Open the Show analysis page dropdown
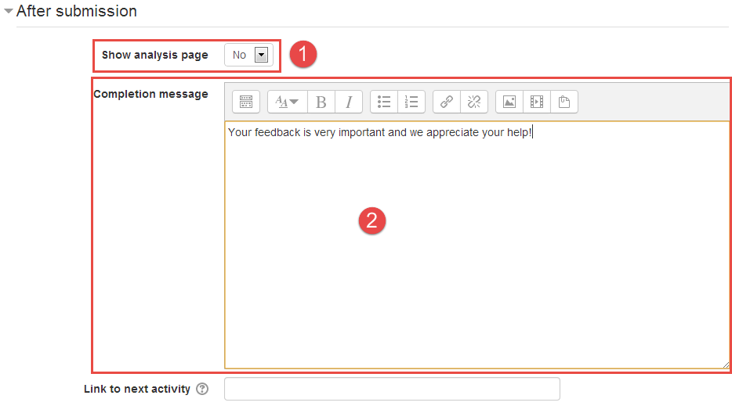The image size is (732, 406). pos(248,55)
